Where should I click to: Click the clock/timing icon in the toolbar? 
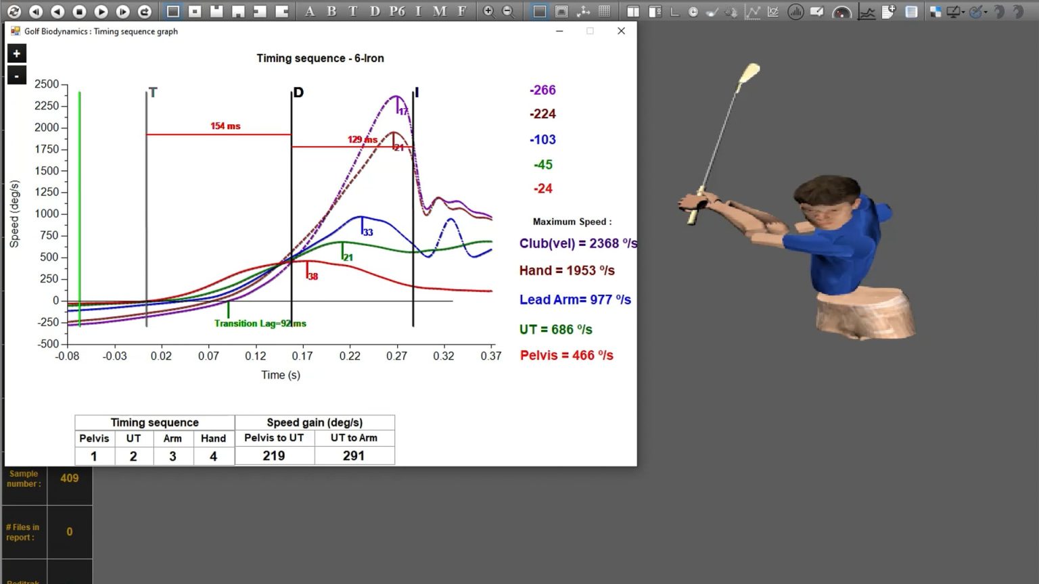pos(693,11)
